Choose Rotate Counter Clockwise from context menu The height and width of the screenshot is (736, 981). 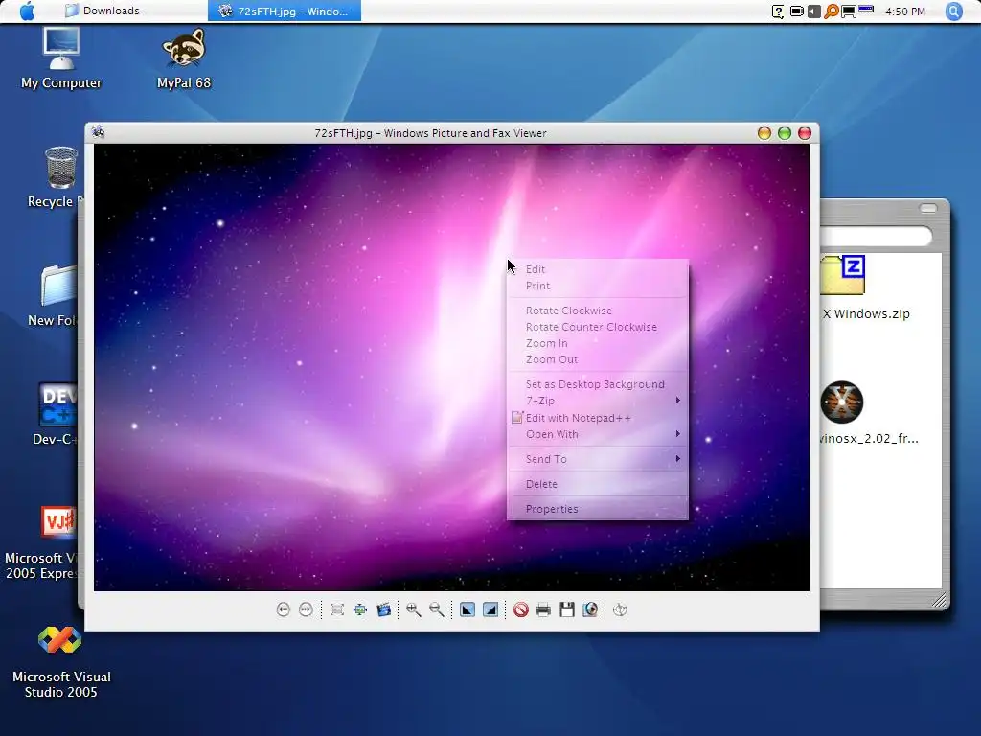tap(598, 327)
